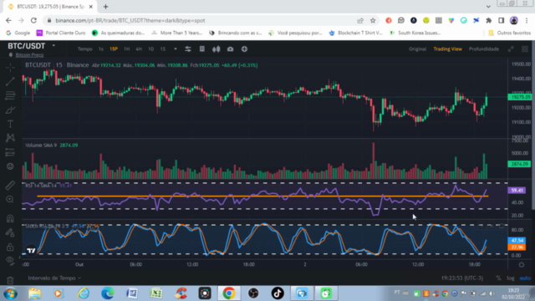Viewport: 535px width, 301px height.
Task: Toggle log scale on price axis
Action: point(511,278)
